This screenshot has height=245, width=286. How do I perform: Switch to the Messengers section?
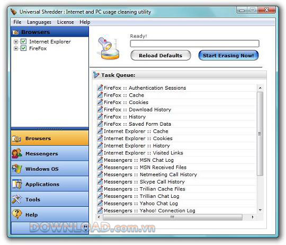point(50,154)
